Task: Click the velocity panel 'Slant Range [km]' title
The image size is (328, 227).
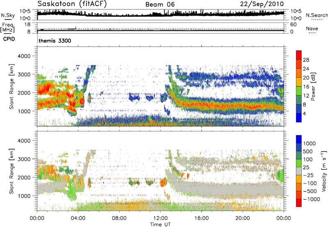Action: click(11, 171)
